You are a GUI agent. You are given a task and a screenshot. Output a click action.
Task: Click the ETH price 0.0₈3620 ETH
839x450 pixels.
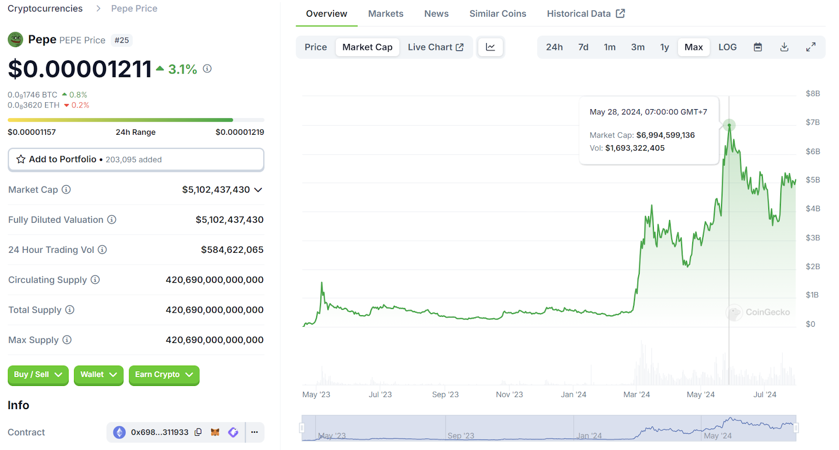[x=34, y=105]
